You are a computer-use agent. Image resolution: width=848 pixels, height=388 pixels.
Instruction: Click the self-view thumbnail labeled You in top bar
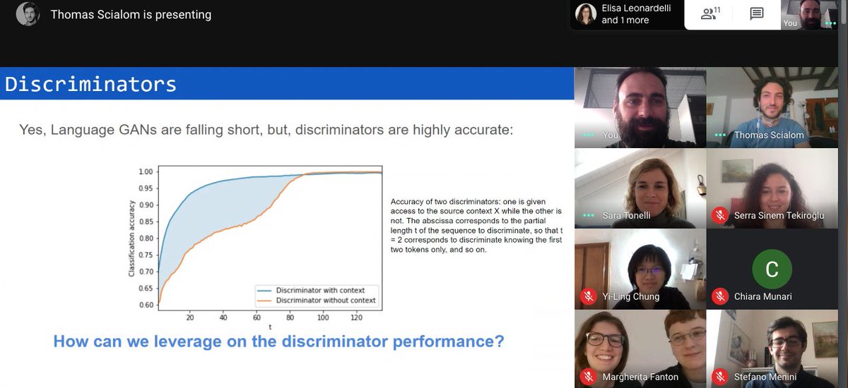point(810,14)
